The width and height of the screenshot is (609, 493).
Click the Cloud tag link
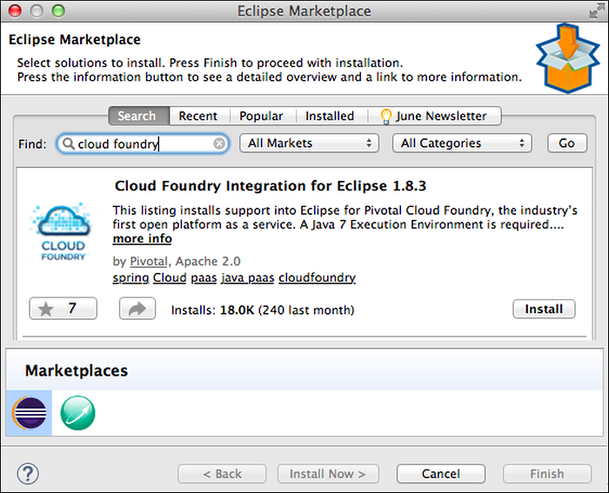(x=170, y=278)
